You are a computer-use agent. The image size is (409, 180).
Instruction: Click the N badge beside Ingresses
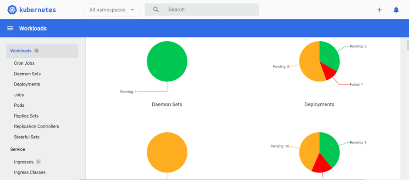38,162
